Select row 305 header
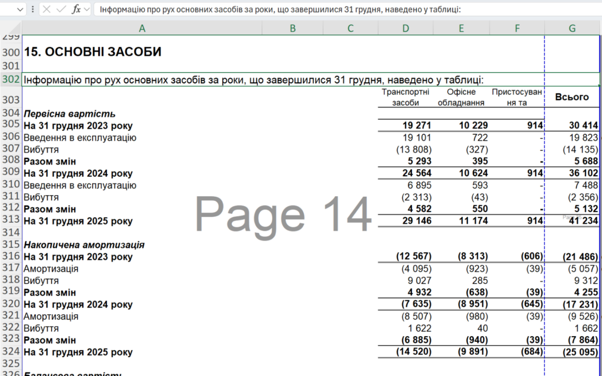This screenshot has height=376, width=602. (x=11, y=125)
